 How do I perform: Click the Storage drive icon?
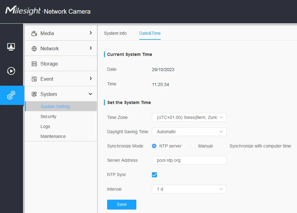coord(34,64)
